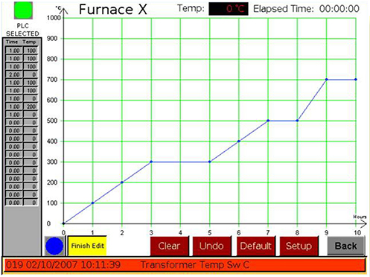Click the Elapsed Time value 00:00:00

click(x=339, y=9)
